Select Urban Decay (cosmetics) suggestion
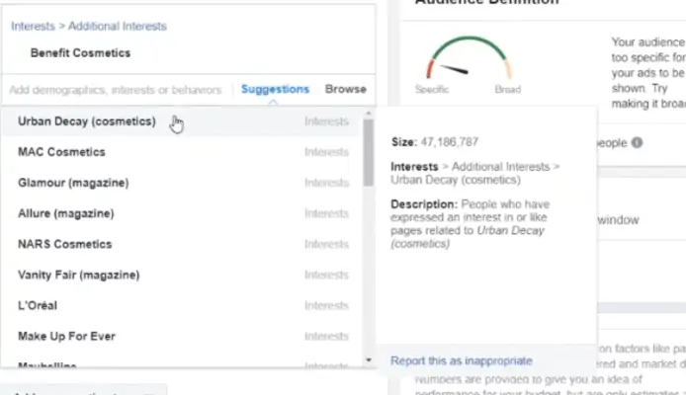This screenshot has width=686, height=395. (182, 121)
